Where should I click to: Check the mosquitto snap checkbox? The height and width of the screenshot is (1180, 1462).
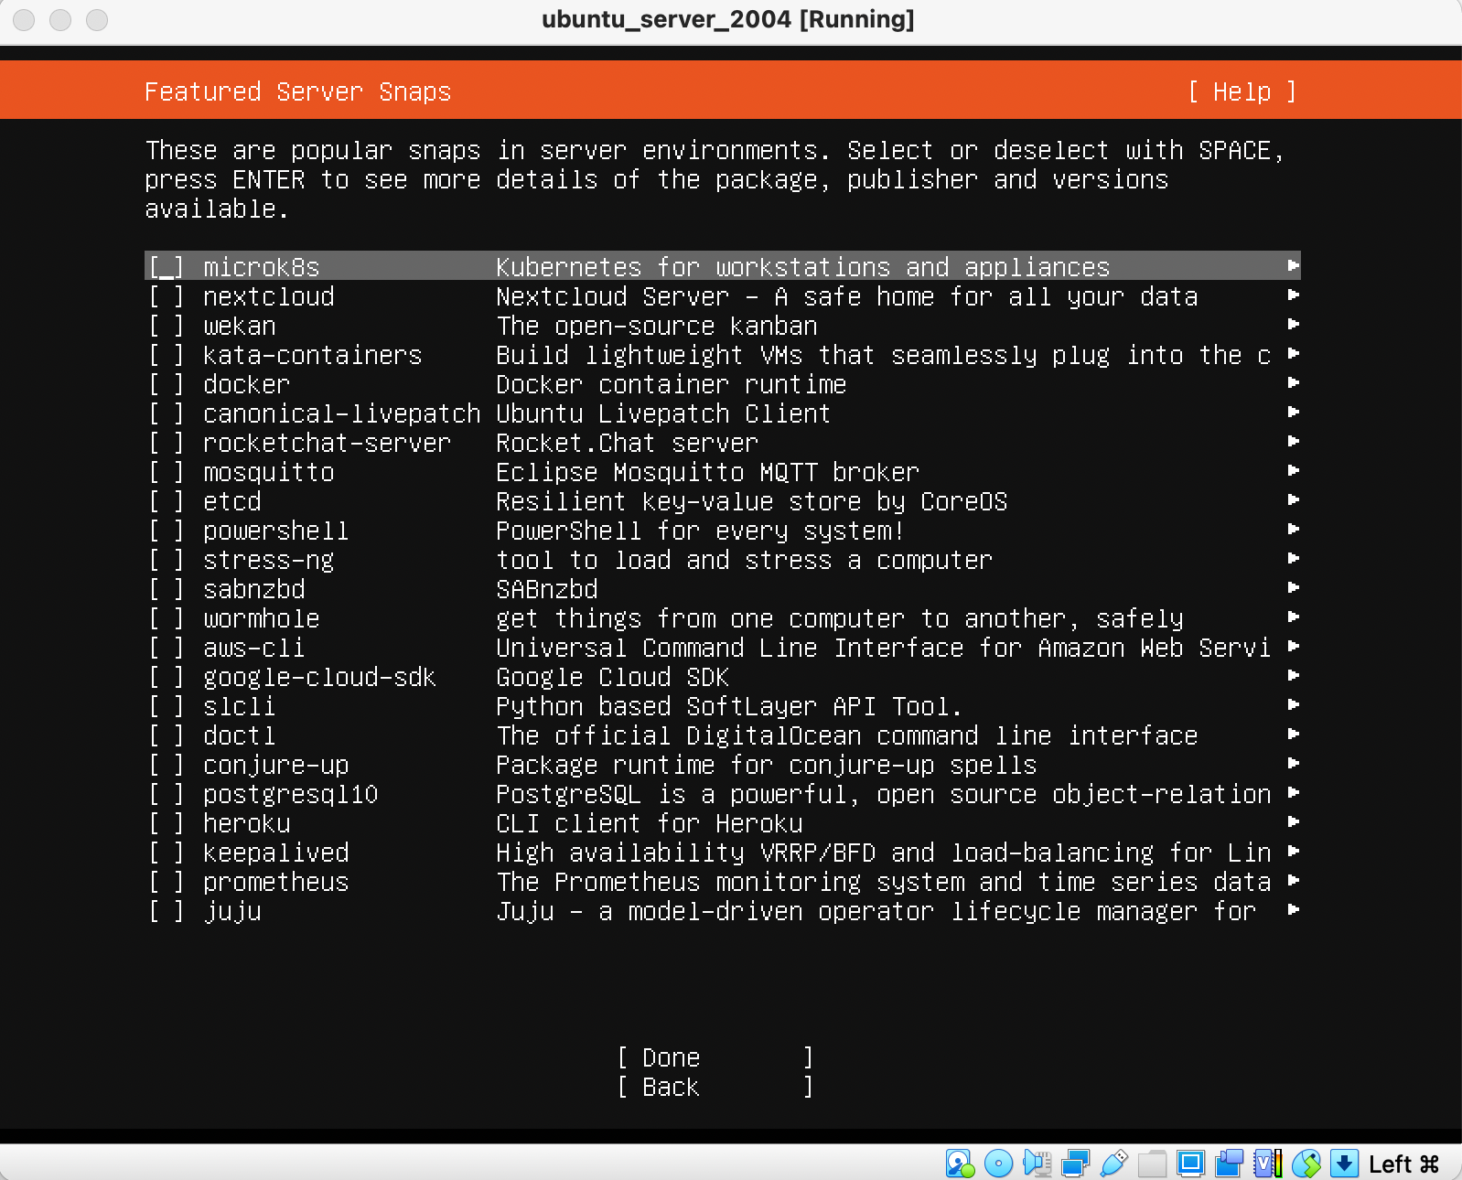167,472
